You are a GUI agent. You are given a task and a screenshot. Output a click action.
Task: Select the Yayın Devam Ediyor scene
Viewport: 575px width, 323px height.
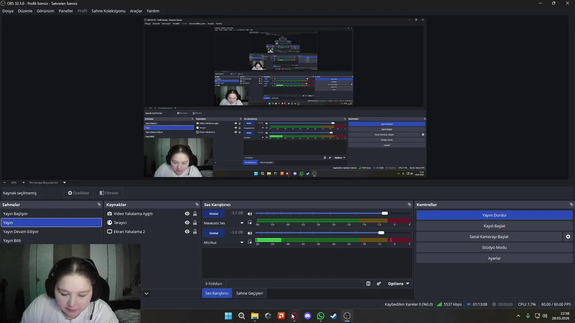coord(51,231)
